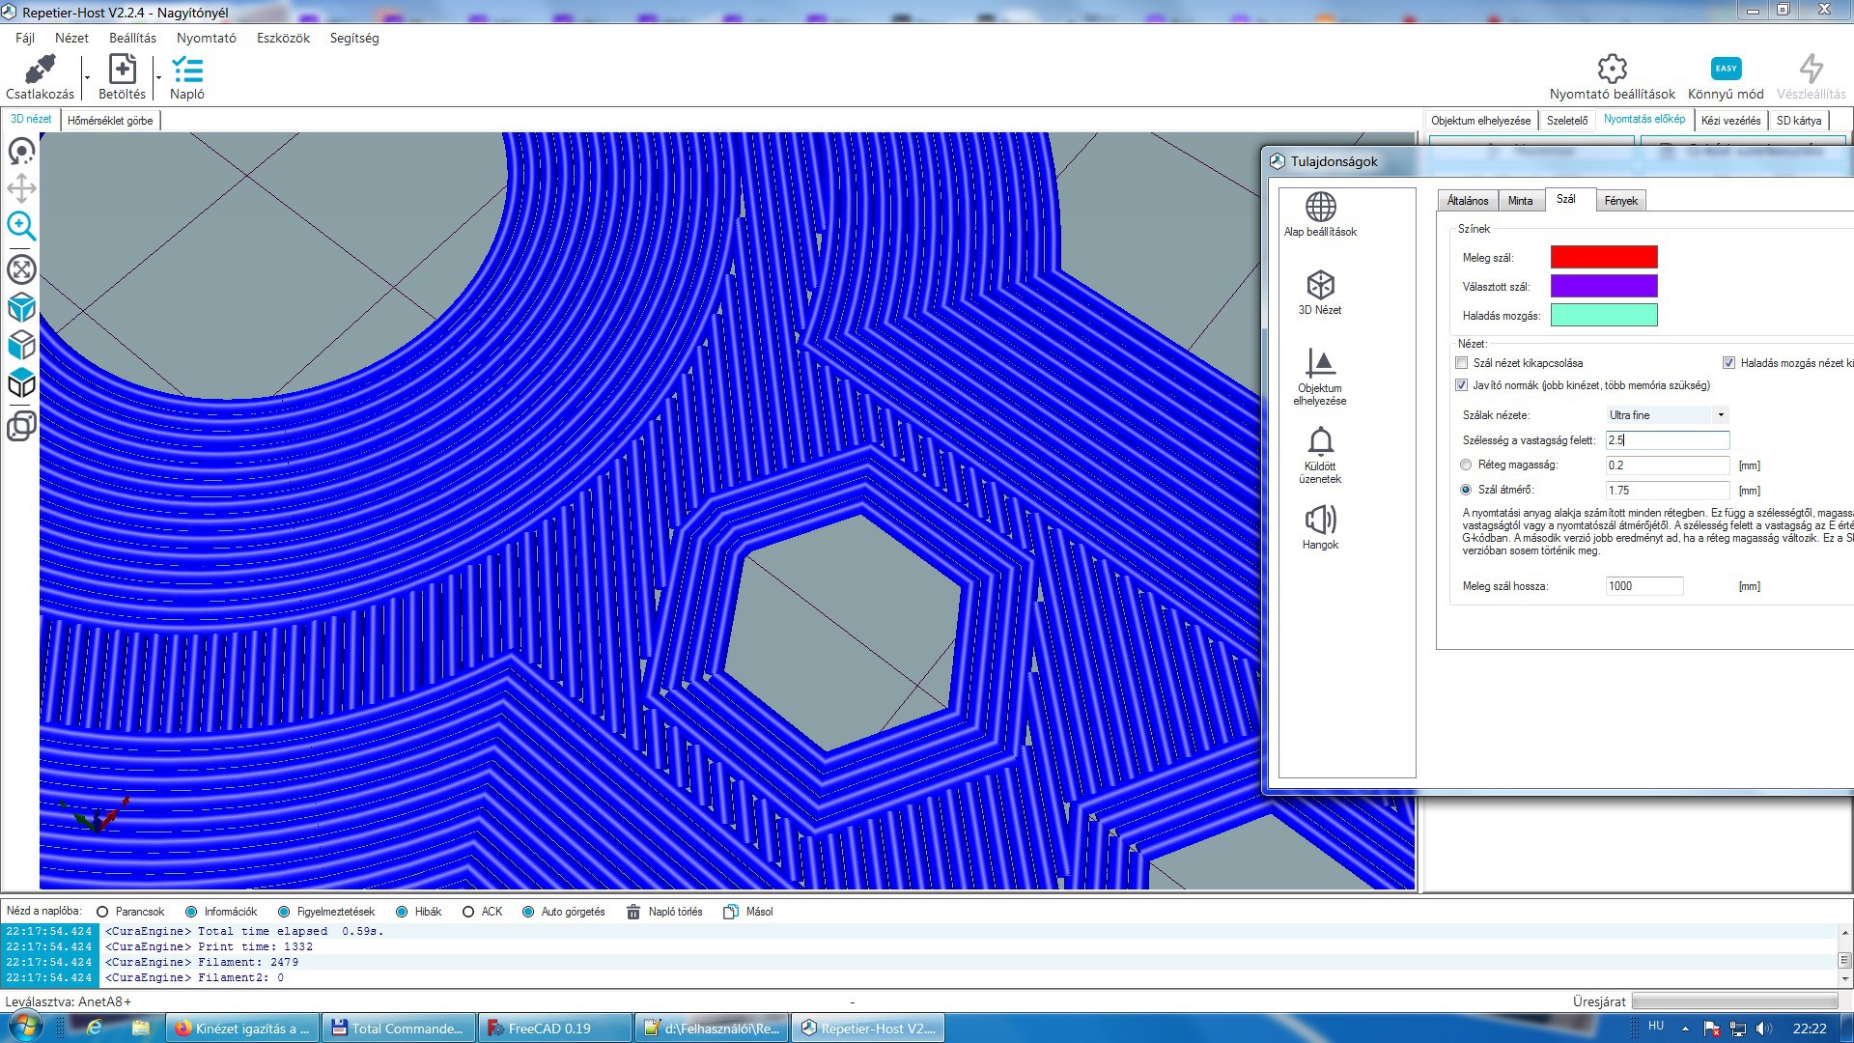Screen dimensions: 1854x1043
Task: Open 3D Nézet cube icon in properties
Action: pos(1320,286)
